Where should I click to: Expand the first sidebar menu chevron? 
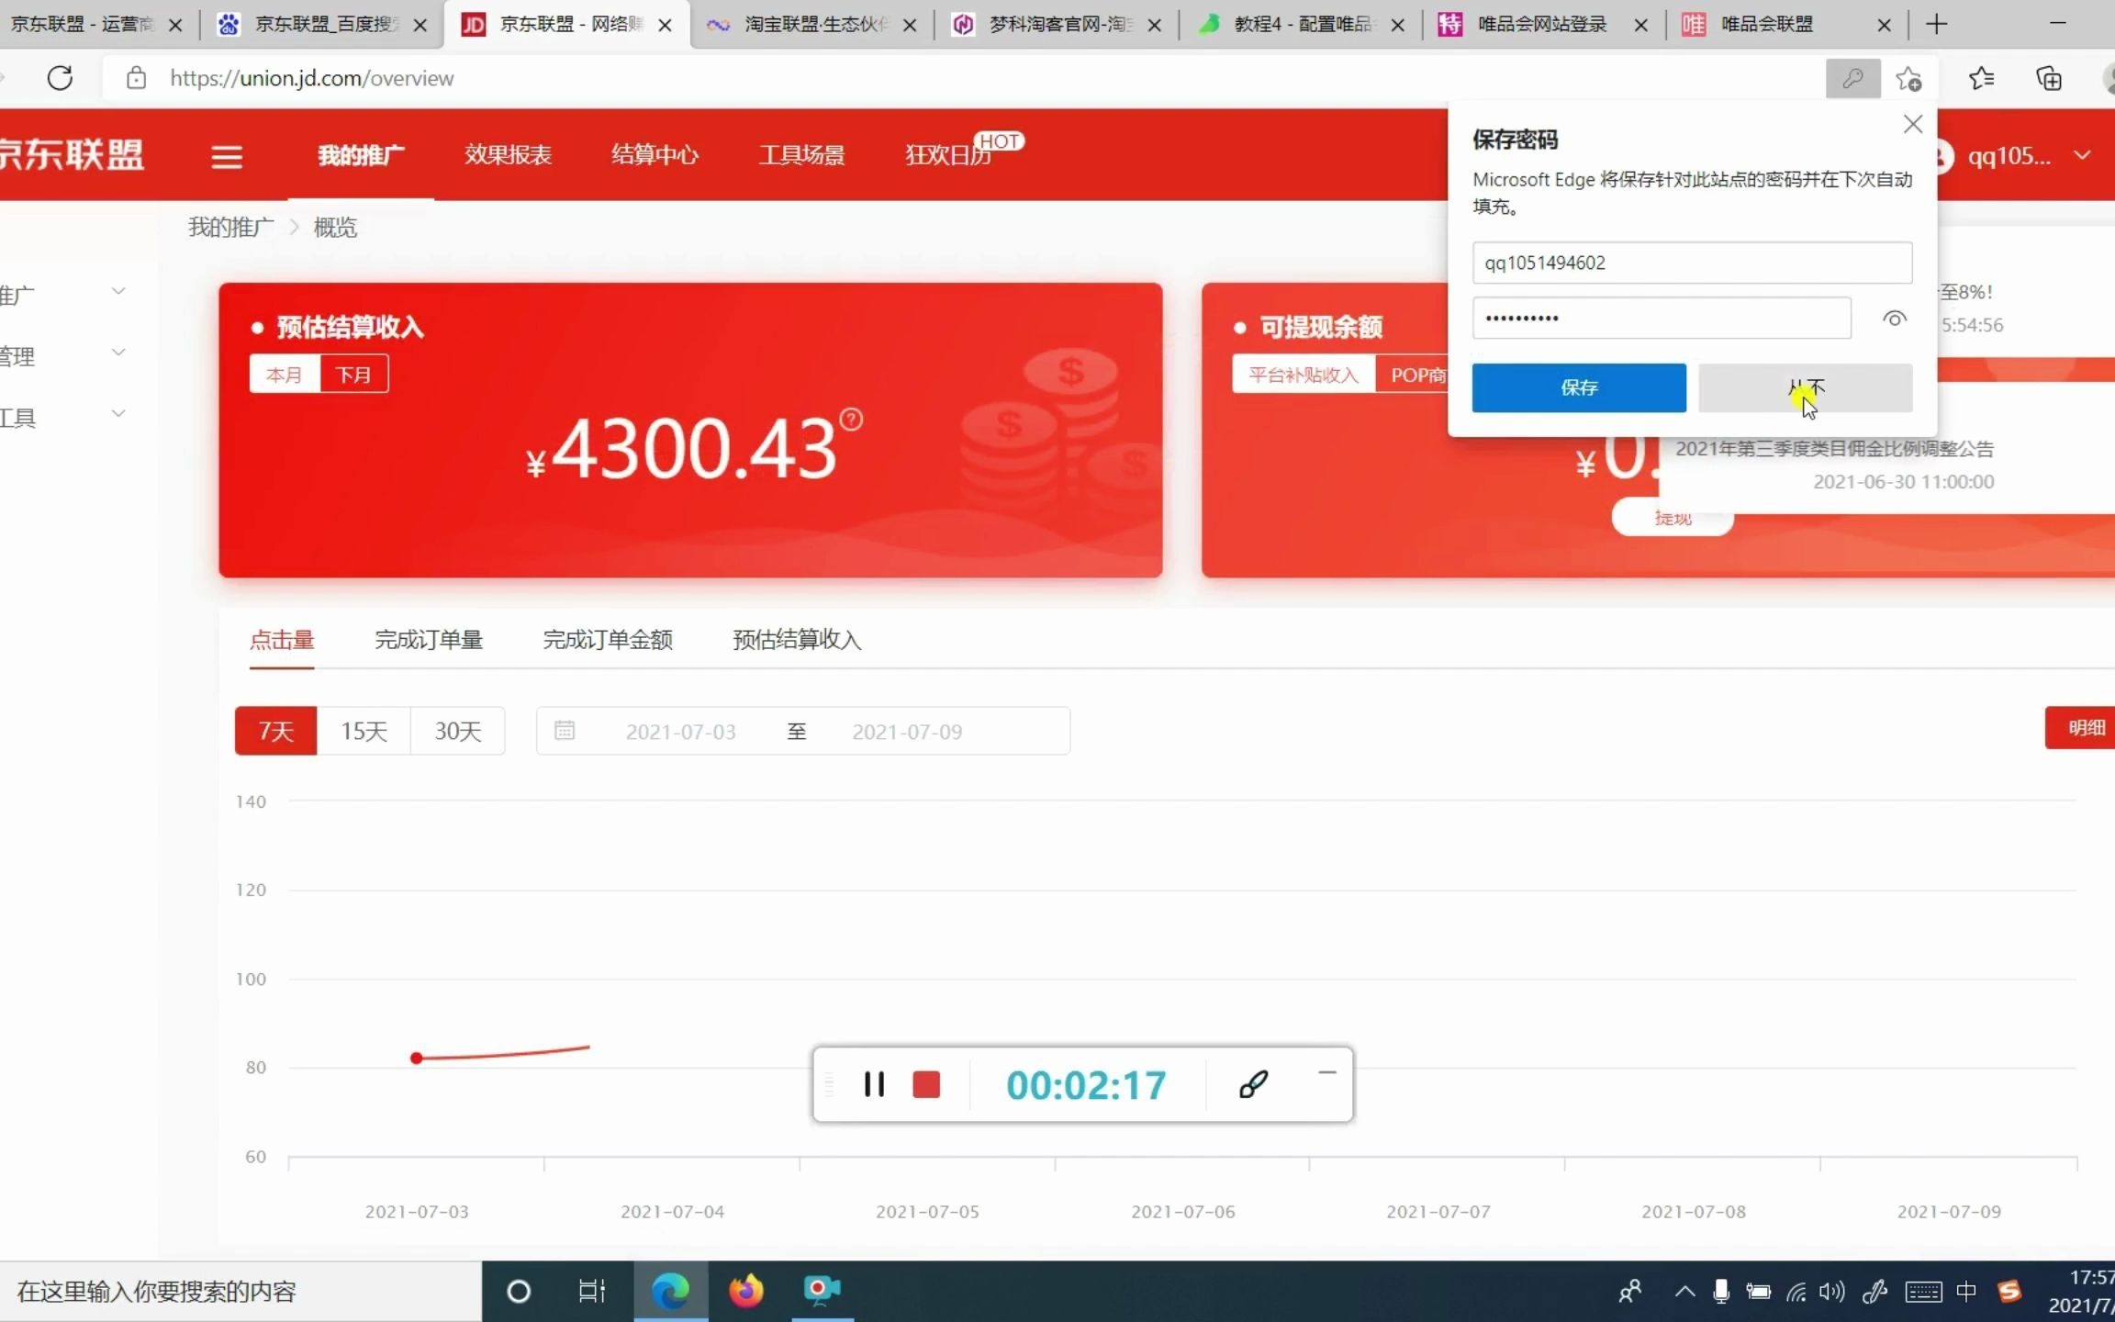[118, 291]
